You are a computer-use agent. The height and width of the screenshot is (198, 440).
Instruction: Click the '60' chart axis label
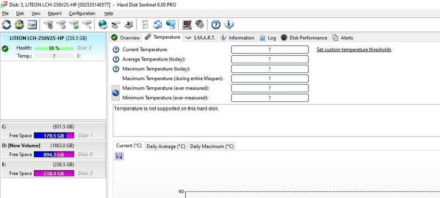[x=181, y=191]
